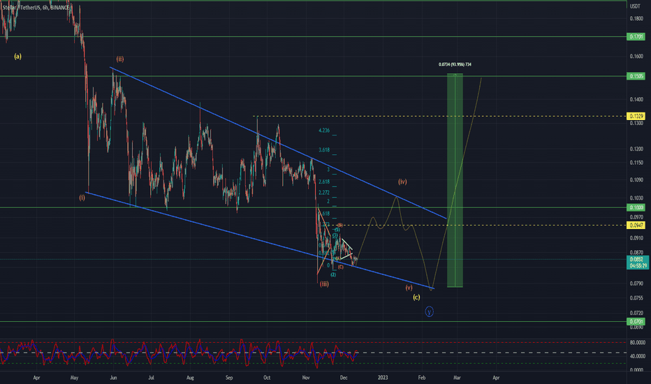Screen dimensions: 651x384
Task: Click the 0.1200 price axis value
Action: coord(636,149)
